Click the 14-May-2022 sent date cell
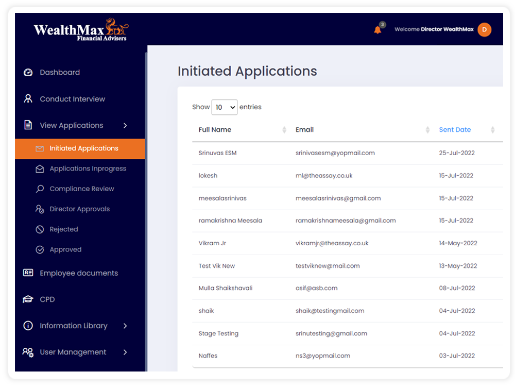This screenshot has width=515, height=388. [458, 243]
